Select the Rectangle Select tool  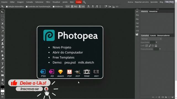(2, 16)
